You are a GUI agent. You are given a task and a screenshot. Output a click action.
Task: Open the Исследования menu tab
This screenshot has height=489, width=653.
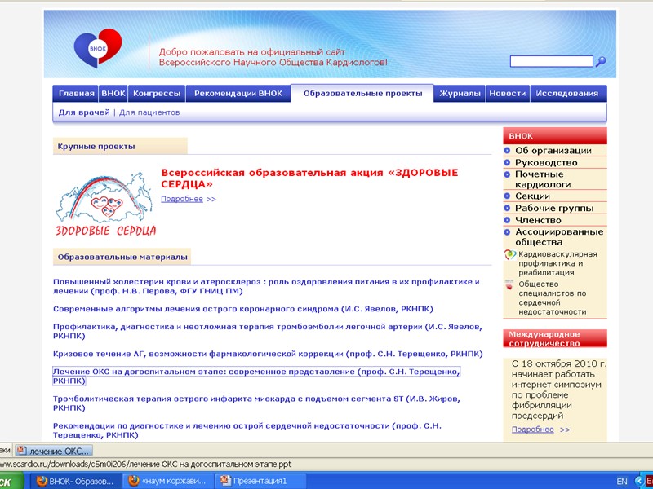pos(567,94)
